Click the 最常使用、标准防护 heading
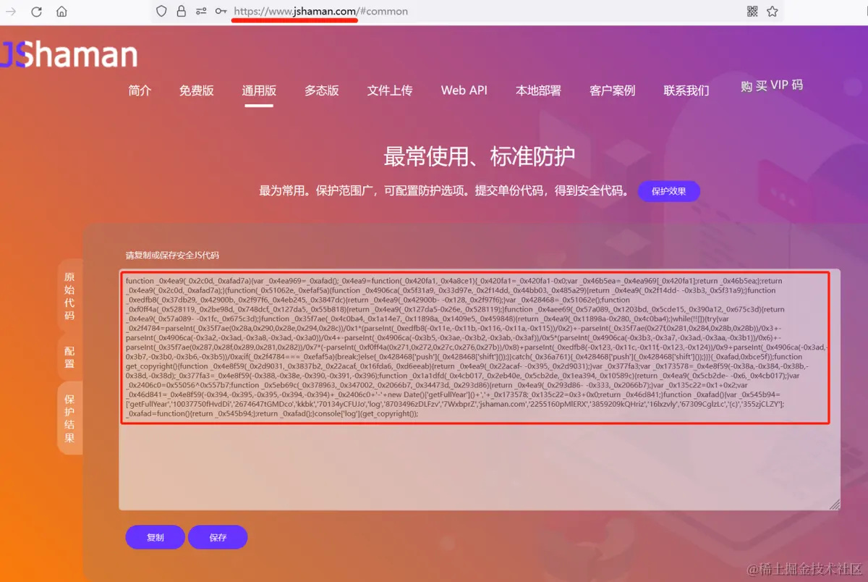This screenshot has width=868, height=582. coord(480,156)
